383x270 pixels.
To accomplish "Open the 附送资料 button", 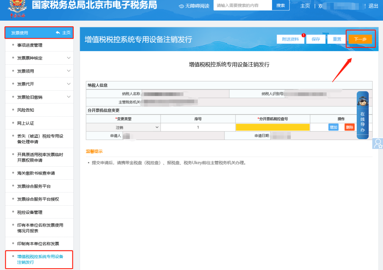I will pyautogui.click(x=290, y=39).
